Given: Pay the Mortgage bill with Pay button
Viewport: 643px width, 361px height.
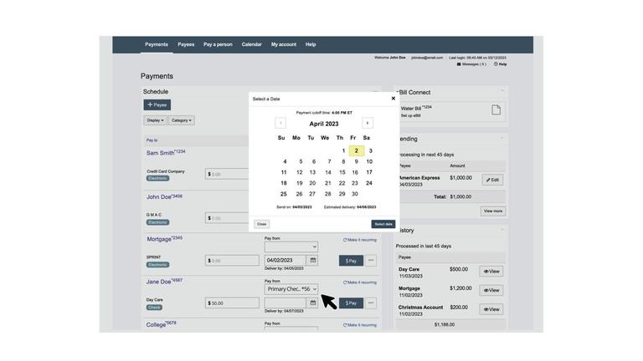Looking at the screenshot, I should [351, 261].
